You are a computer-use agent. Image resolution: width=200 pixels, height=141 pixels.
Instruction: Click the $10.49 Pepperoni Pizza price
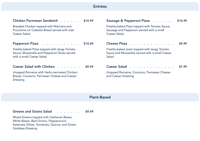click(88, 44)
